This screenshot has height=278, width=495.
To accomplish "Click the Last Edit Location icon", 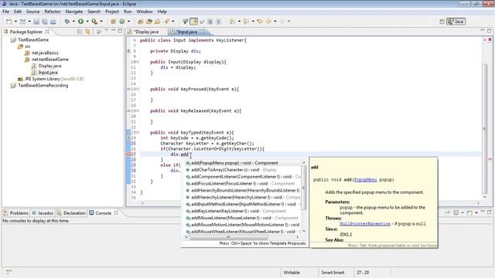I will 260,22.
